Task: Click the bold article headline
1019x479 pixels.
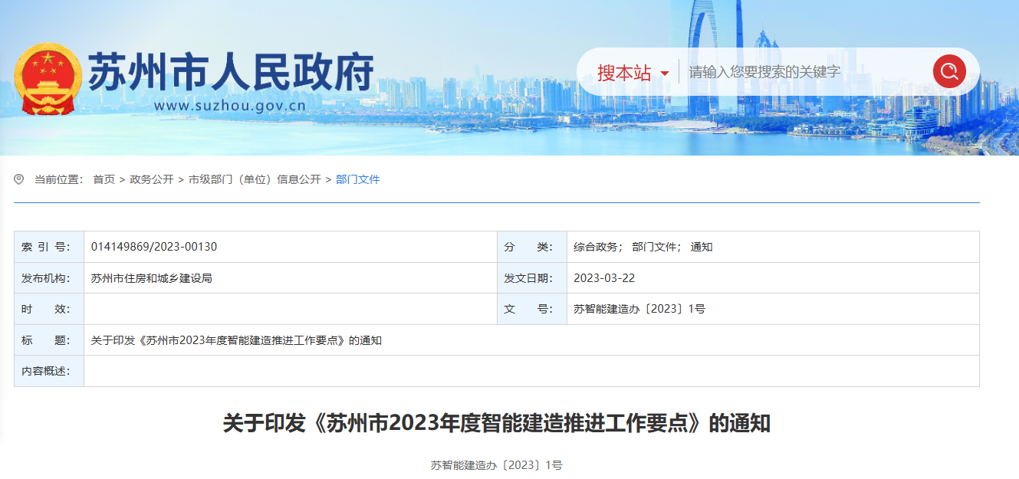Action: (497, 424)
